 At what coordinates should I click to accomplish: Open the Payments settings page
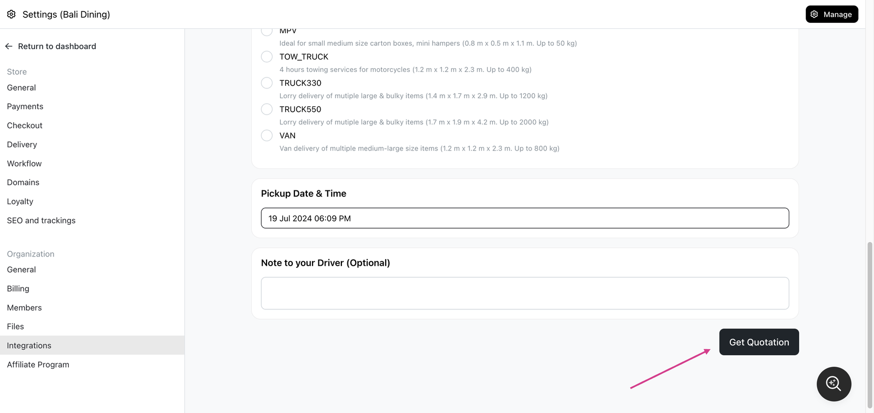pos(25,106)
